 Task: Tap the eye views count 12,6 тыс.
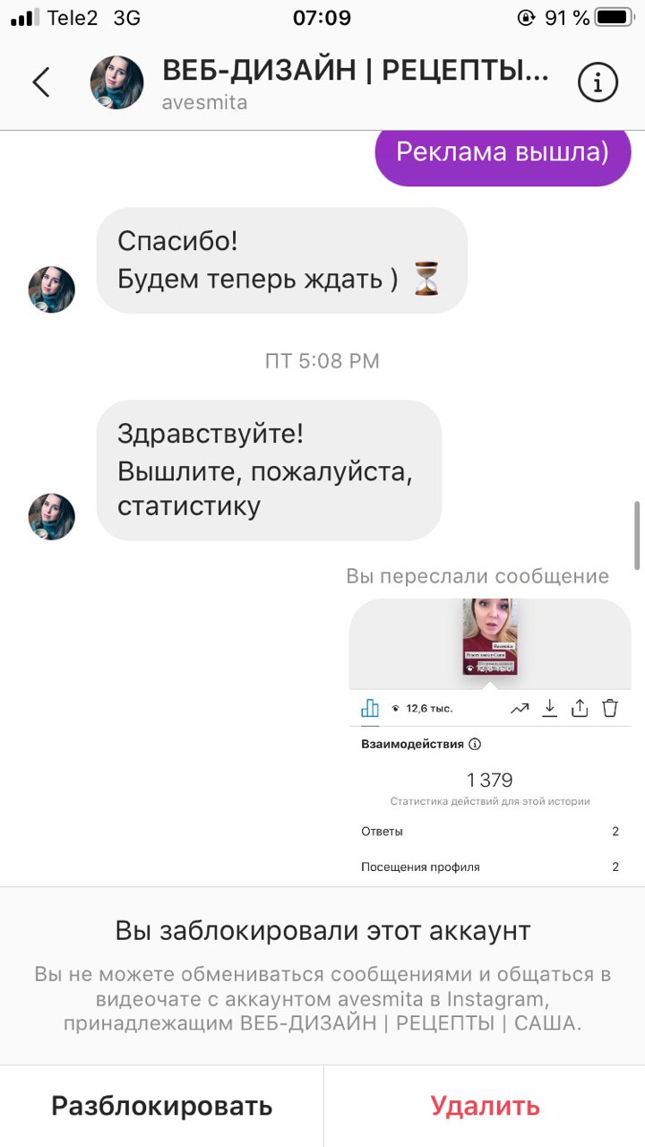pyautogui.click(x=422, y=708)
